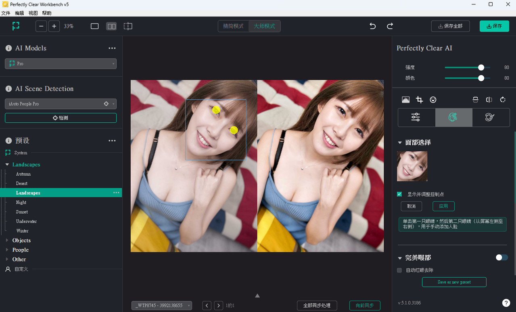
Task: Select the crop tool icon
Action: tap(420, 100)
